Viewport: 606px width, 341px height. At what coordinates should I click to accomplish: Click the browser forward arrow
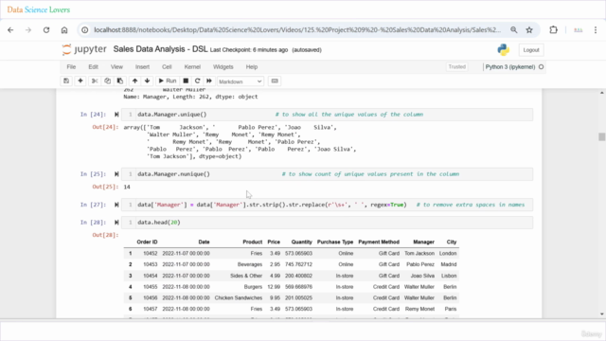tap(28, 29)
